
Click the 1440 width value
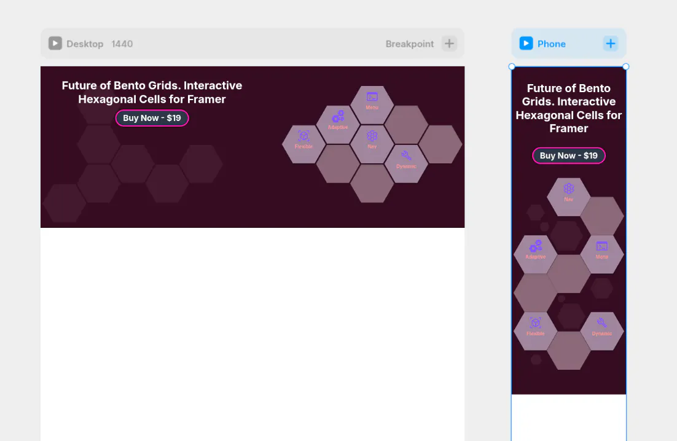(122, 44)
